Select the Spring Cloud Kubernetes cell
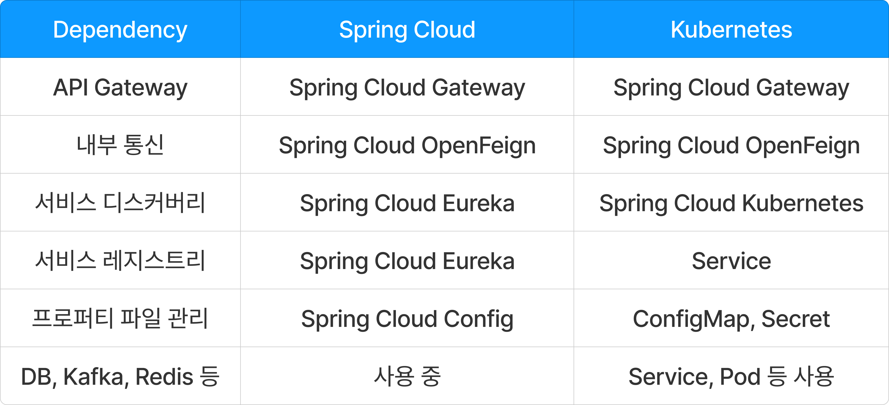Screen dimensions: 889x405 [x=731, y=203]
